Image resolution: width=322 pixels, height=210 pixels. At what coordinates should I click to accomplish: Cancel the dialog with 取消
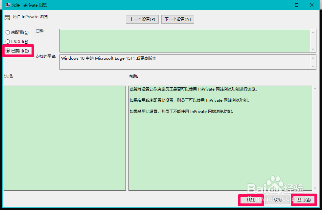(x=277, y=200)
